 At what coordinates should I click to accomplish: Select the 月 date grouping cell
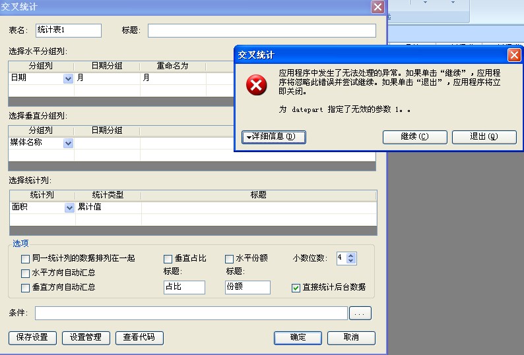point(107,79)
